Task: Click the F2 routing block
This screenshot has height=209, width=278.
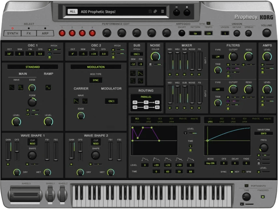Action: (146, 107)
